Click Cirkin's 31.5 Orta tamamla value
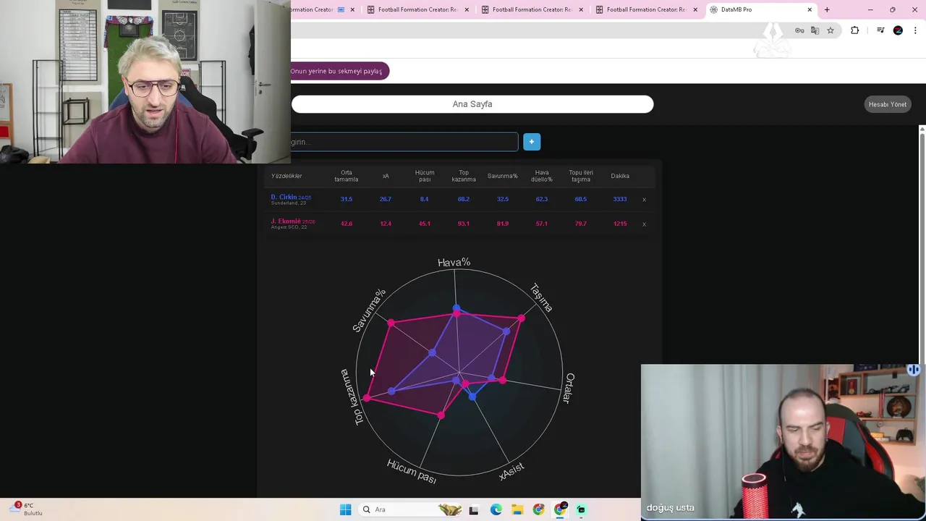This screenshot has height=521, width=926. coord(347,199)
